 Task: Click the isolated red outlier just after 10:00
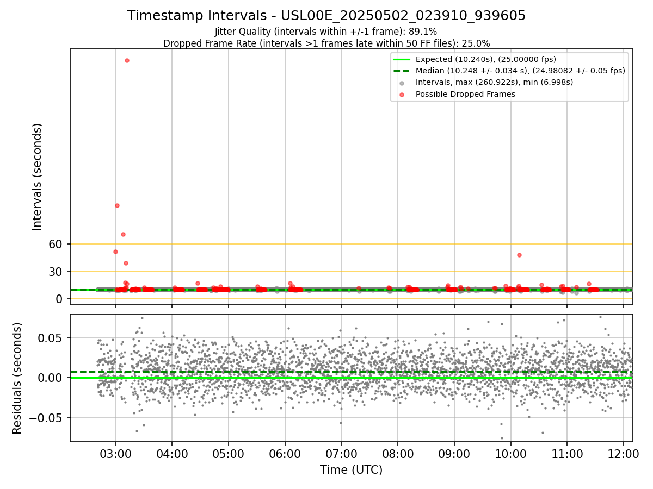pos(519,255)
